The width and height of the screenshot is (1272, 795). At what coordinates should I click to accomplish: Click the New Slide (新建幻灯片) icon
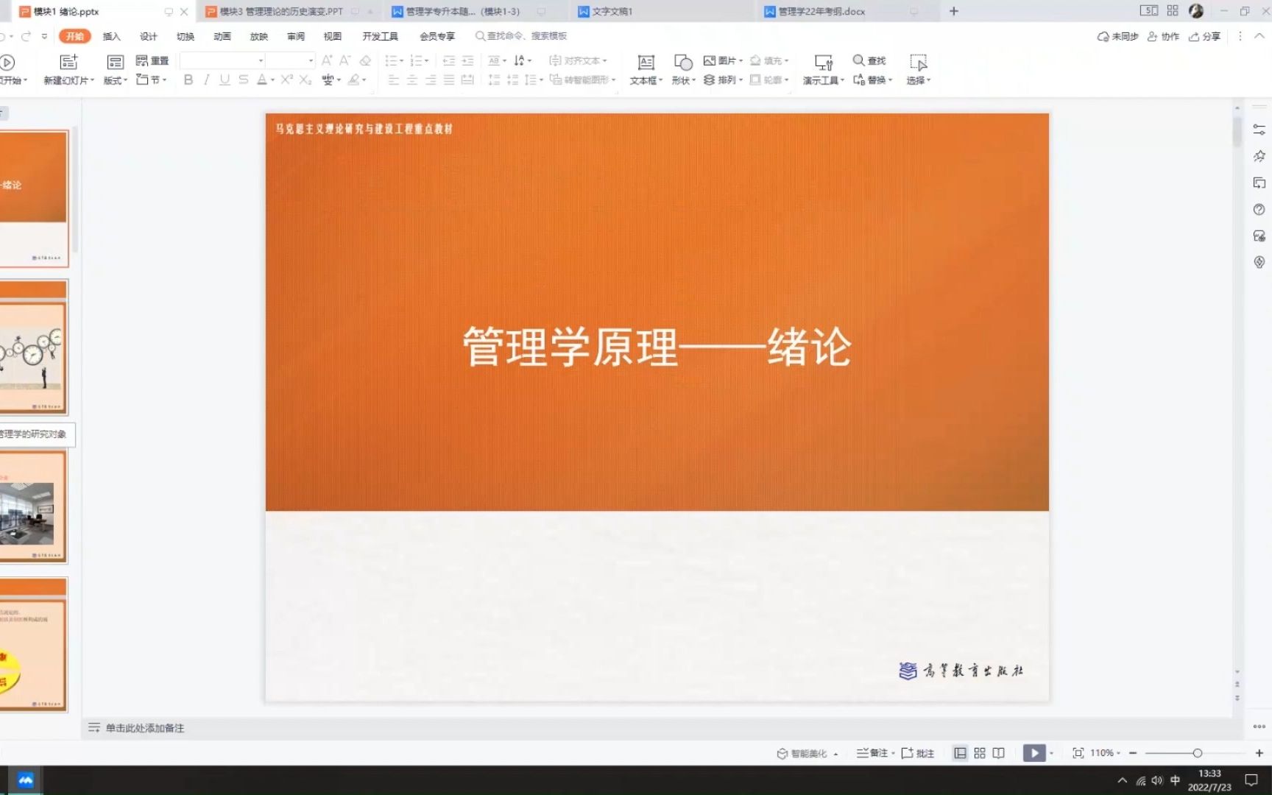point(68,62)
